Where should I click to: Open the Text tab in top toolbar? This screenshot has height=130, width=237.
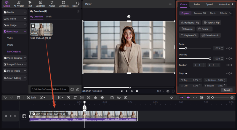coord(30,4)
